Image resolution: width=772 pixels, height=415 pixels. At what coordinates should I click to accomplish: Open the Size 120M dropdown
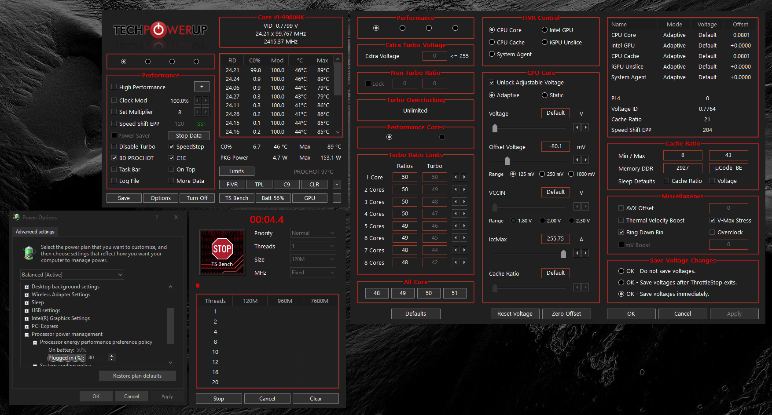coord(313,259)
